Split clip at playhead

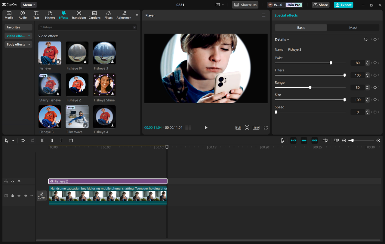[42, 141]
